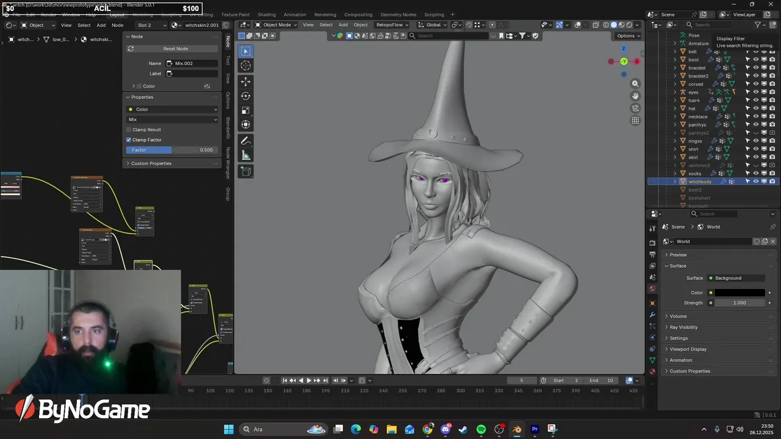Click the Premiere Pro taskbar icon
Screen dimensions: 781x439
click(535, 429)
